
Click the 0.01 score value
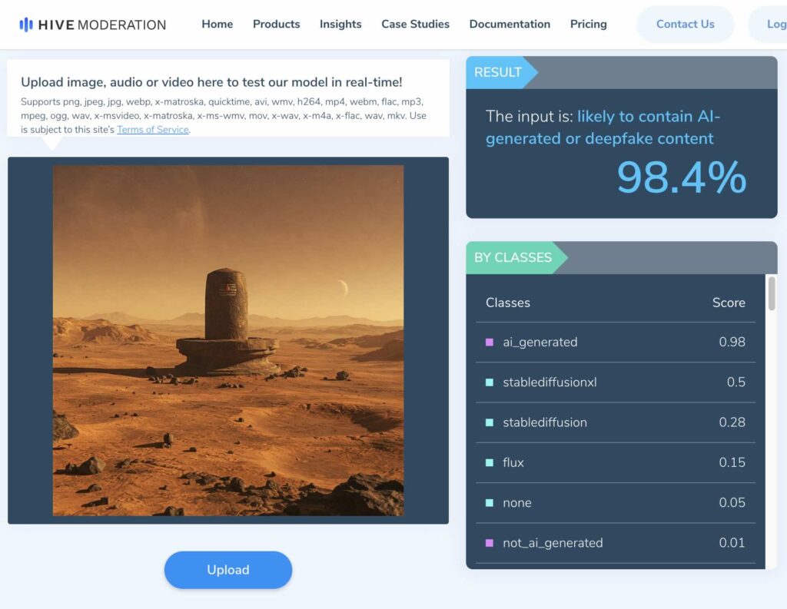click(732, 543)
